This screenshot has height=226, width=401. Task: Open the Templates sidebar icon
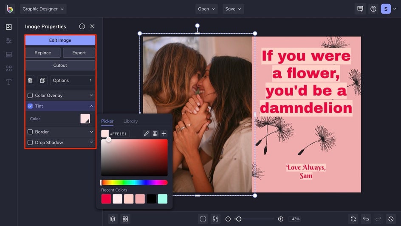8,54
